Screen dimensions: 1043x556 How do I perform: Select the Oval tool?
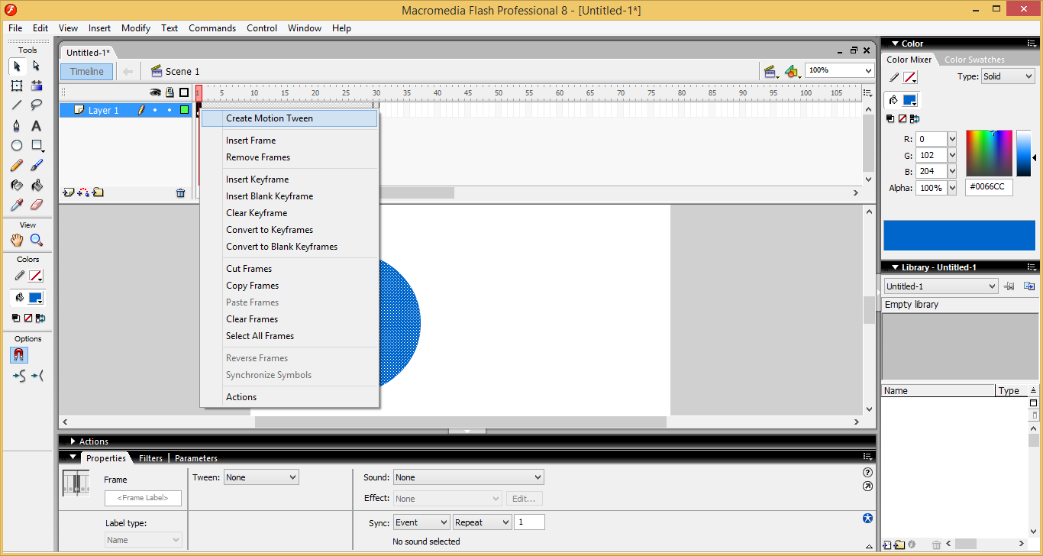coord(17,145)
